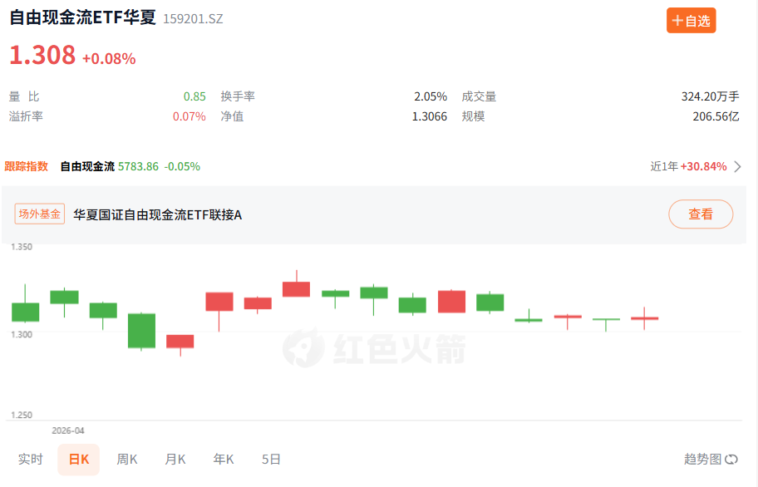Add fund to watchlist with 自选 button
This screenshot has width=758, height=487.
coord(691,21)
